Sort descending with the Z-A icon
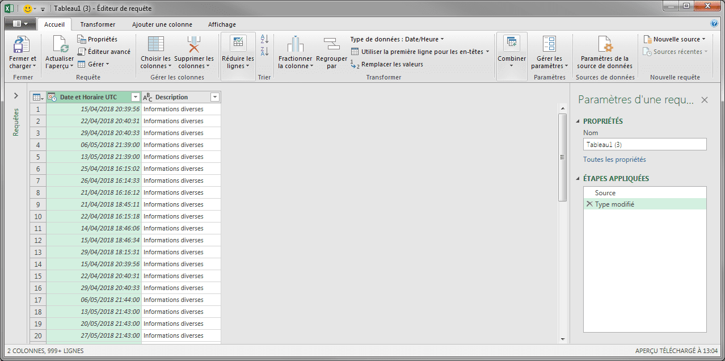The image size is (725, 361). coord(264,52)
